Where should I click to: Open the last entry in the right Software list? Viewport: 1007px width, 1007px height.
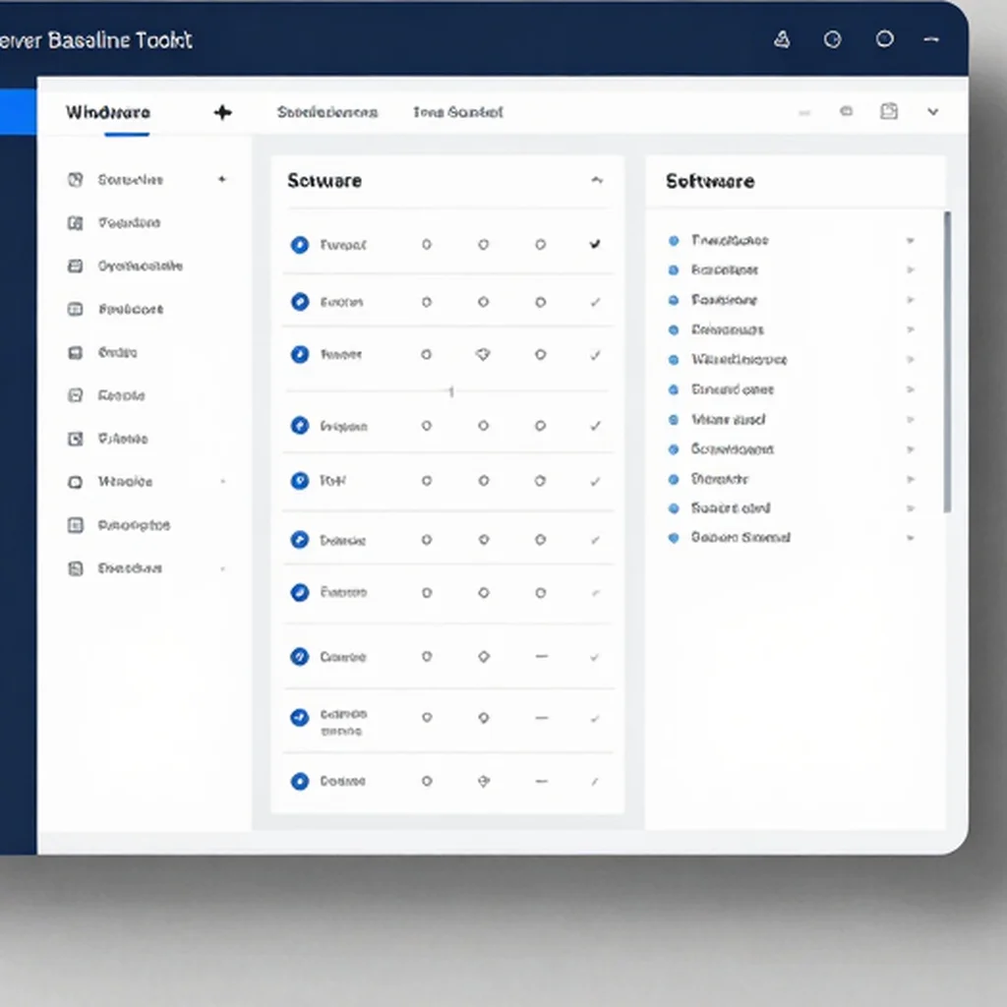(x=740, y=538)
